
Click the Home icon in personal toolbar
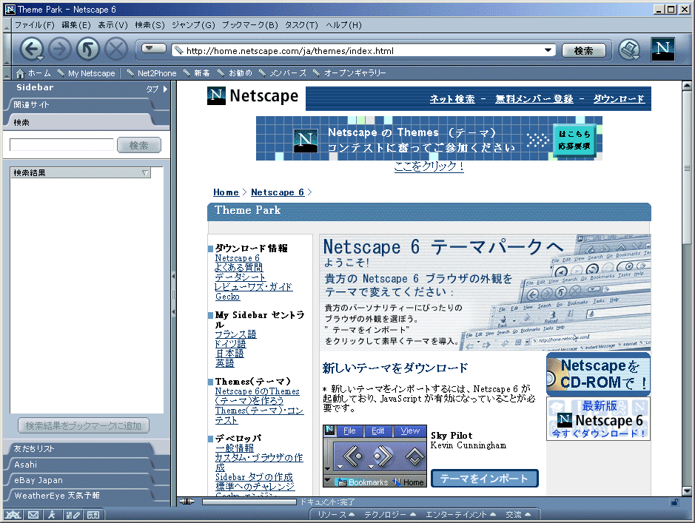(x=20, y=73)
